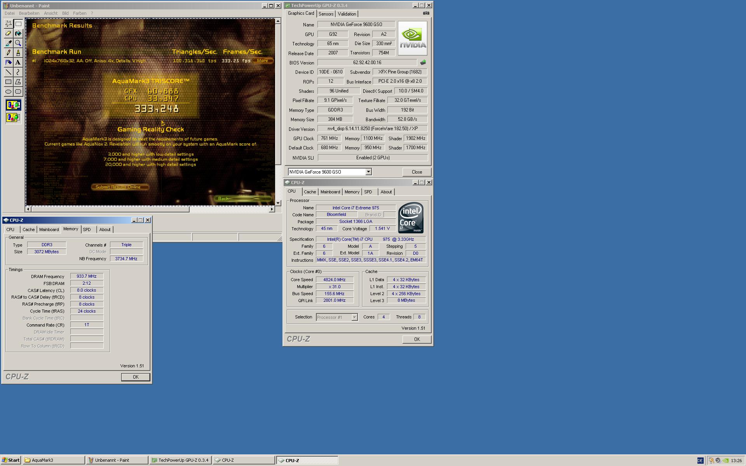This screenshot has height=466, width=746.
Task: Open the Ansicht menu in Paint
Action: tap(51, 13)
